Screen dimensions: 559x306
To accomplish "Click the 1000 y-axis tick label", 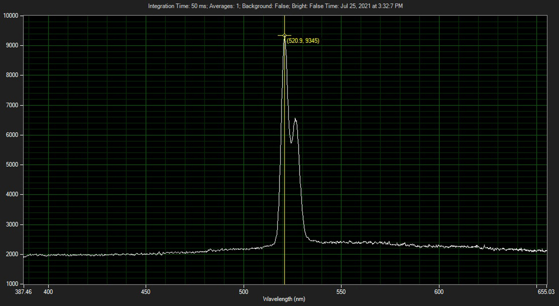I will click(11, 284).
